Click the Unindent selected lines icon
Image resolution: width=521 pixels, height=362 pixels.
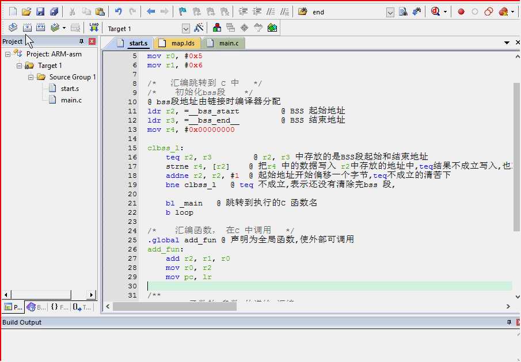(x=257, y=12)
